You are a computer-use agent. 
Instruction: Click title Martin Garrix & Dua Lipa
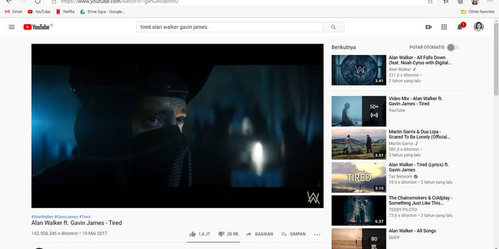(x=420, y=134)
